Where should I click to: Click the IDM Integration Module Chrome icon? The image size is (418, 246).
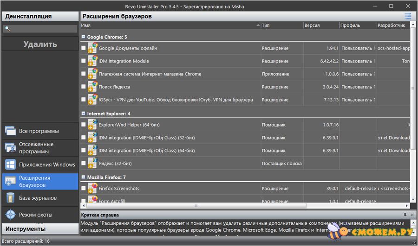click(92, 61)
